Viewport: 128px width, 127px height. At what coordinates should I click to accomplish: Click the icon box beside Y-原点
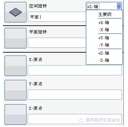[15, 90]
